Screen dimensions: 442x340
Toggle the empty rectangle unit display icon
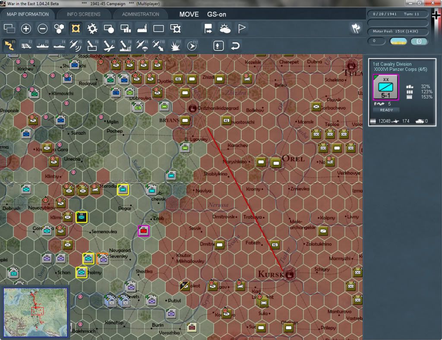click(158, 29)
